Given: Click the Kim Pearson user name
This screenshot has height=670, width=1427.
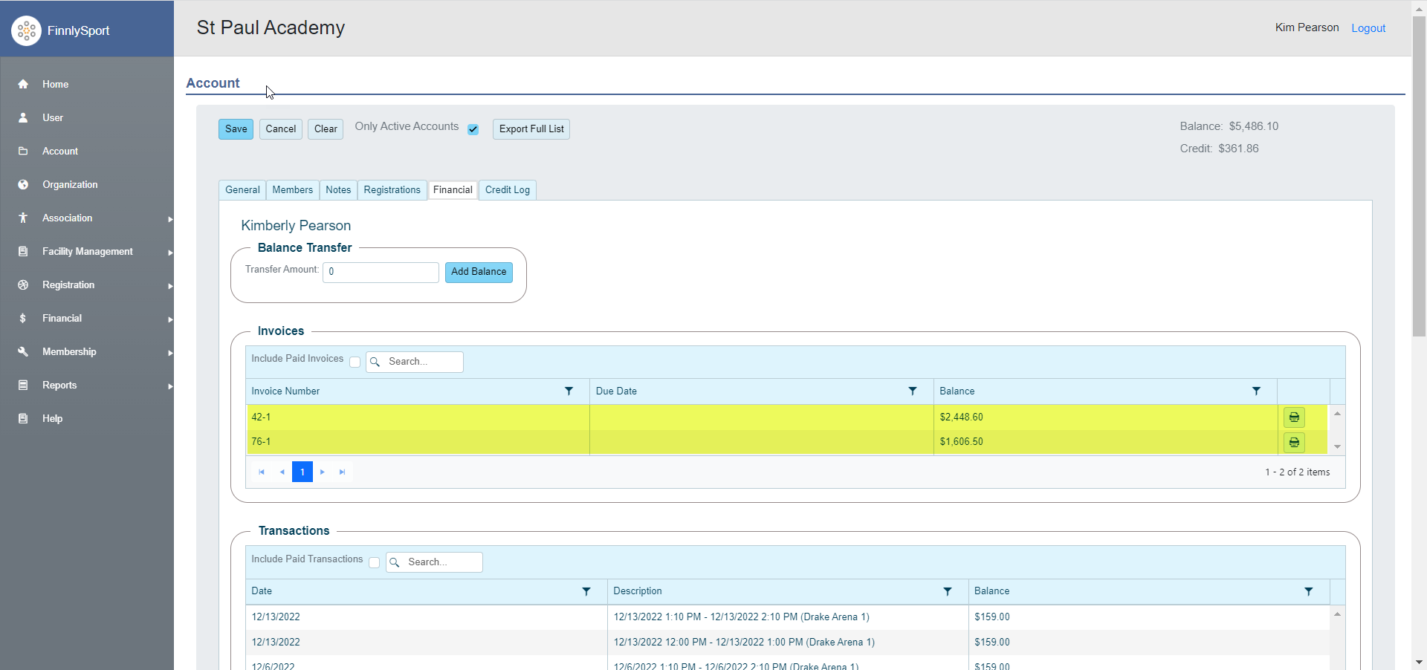Looking at the screenshot, I should pyautogui.click(x=1307, y=27).
